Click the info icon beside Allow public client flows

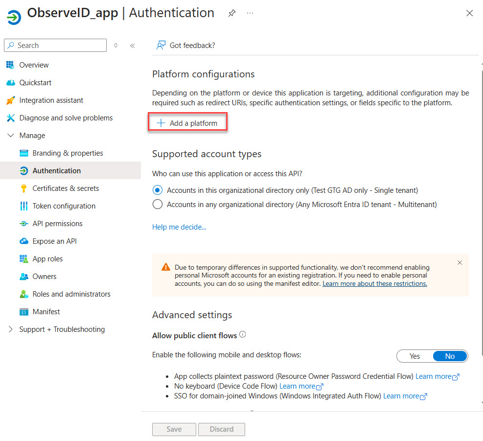(x=243, y=335)
